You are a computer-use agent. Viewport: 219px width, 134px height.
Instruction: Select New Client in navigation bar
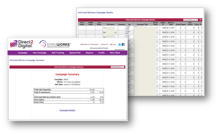(x=115, y=53)
